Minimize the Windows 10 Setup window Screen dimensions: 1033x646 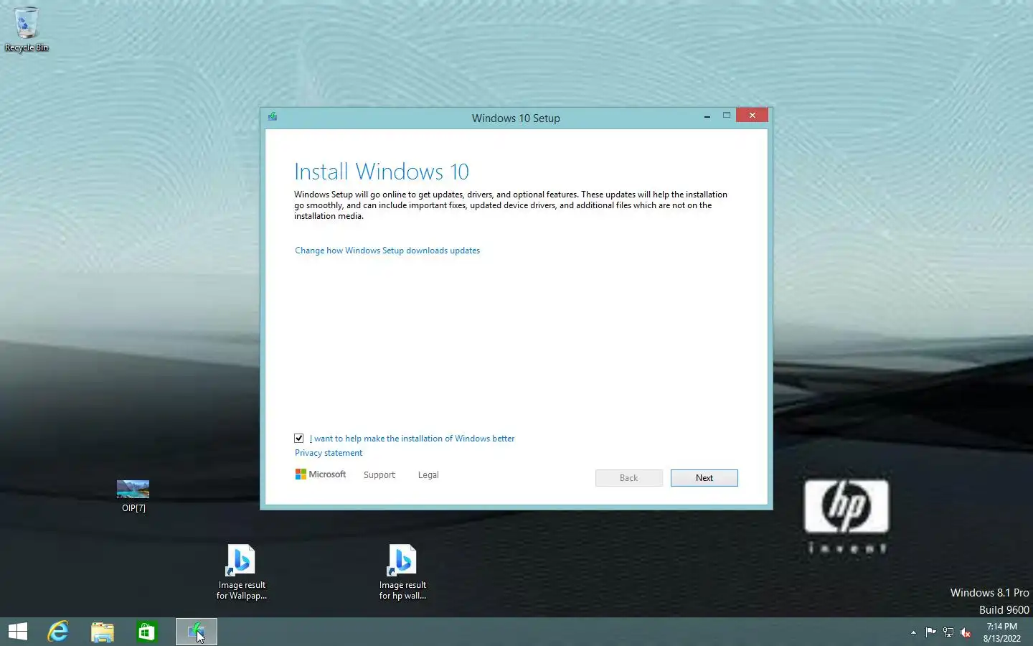[707, 116]
